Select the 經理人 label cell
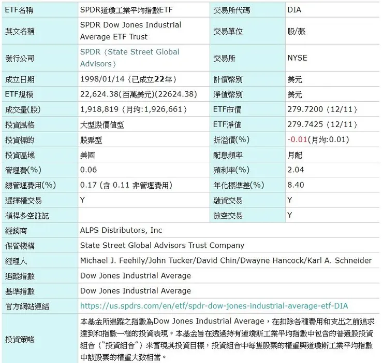Image resolution: width=383 pixels, height=363 pixels. (40, 261)
